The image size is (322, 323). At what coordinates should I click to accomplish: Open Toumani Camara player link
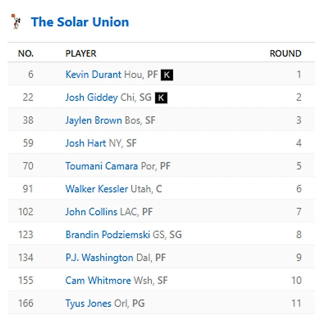pyautogui.click(x=101, y=166)
